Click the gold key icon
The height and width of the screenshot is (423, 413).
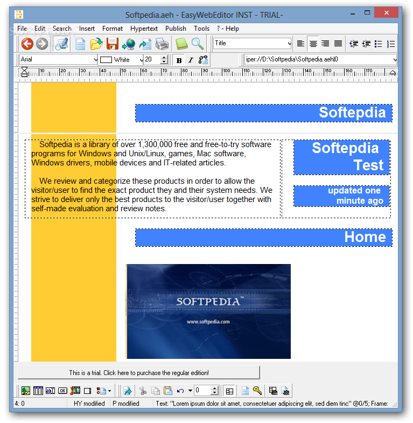pyautogui.click(x=257, y=390)
